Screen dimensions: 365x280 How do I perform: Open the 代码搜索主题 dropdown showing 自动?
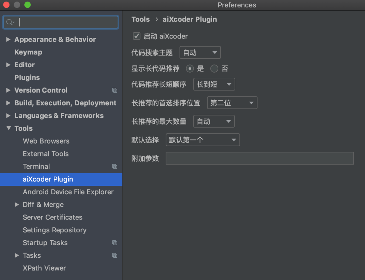tap(200, 52)
